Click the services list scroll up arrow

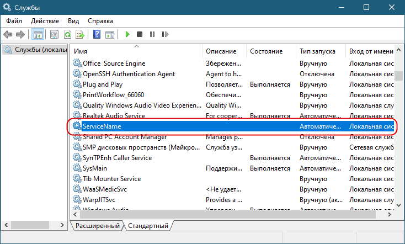(399, 50)
